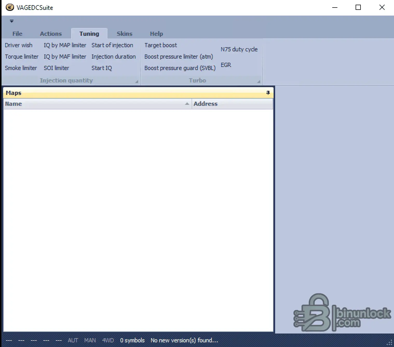The width and height of the screenshot is (394, 347).
Task: Click Start of injection button
Action: click(x=112, y=45)
